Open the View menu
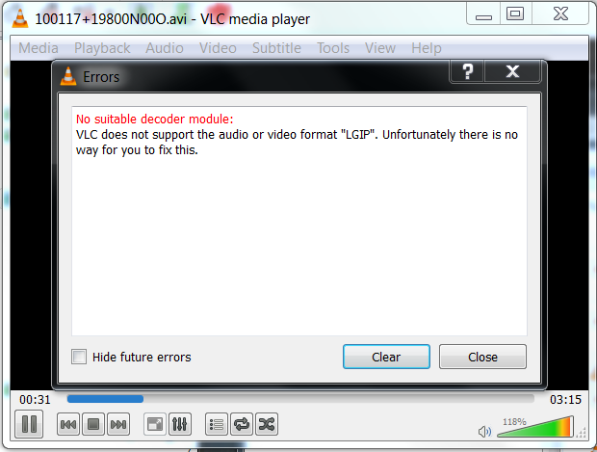The height and width of the screenshot is (452, 597). (380, 48)
